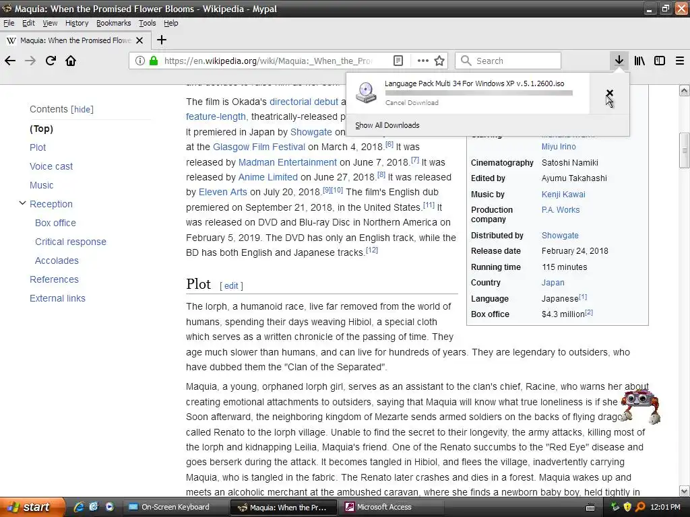Click the page scrollbar up arrow
Image resolution: width=690 pixels, height=517 pixels.
pos(685,91)
